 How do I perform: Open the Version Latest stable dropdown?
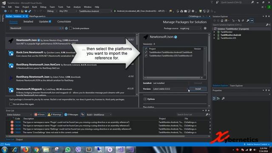(170, 89)
